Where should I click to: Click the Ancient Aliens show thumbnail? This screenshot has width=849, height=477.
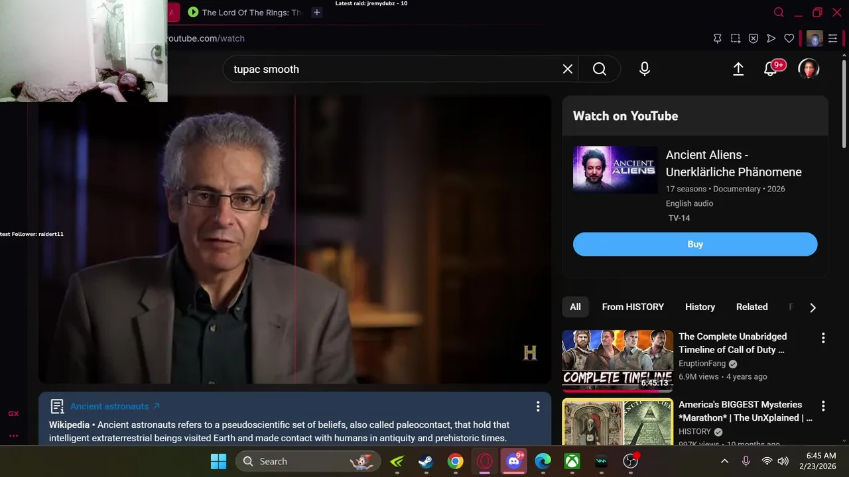coord(615,170)
